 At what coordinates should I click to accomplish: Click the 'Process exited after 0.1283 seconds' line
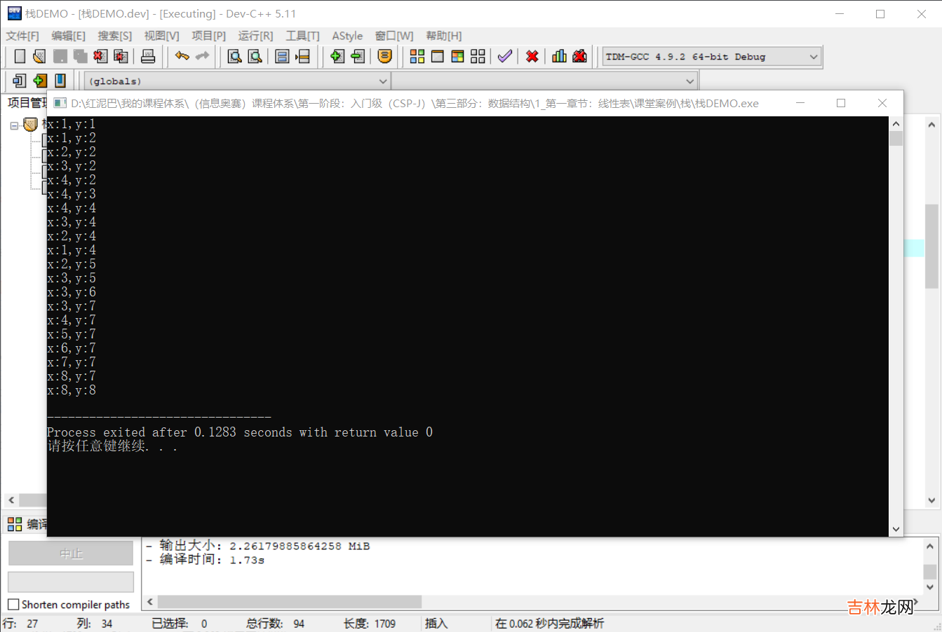pyautogui.click(x=240, y=432)
